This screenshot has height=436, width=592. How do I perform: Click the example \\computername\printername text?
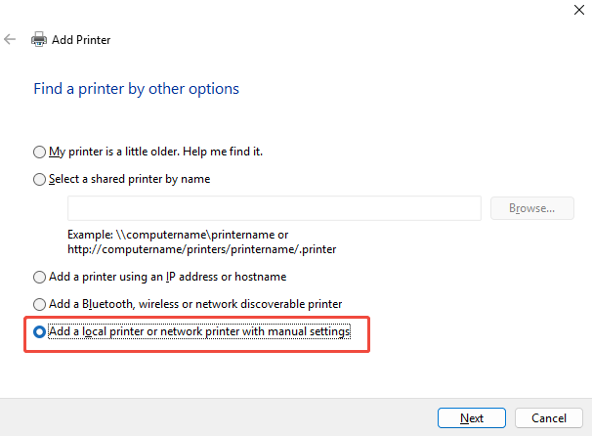tap(178, 235)
